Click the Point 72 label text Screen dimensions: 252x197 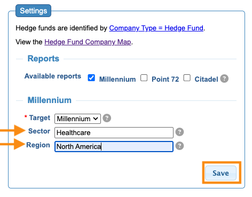(165, 79)
